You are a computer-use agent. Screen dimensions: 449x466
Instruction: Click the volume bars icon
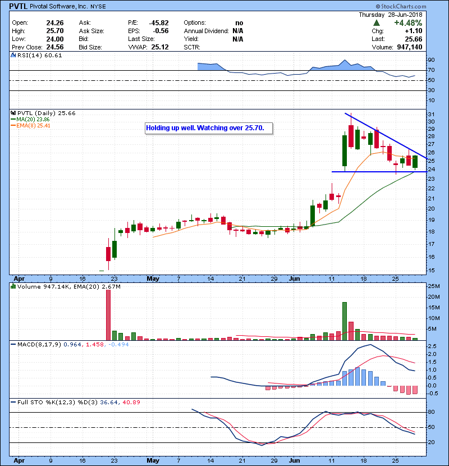point(13,286)
